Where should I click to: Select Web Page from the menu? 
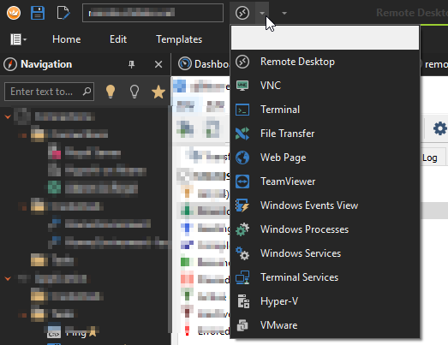coord(325,158)
